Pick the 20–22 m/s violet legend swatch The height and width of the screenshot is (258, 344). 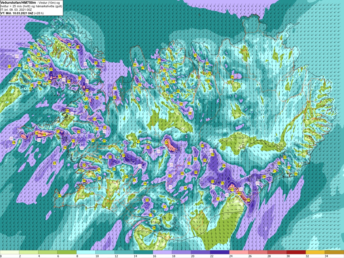pos(200,252)
